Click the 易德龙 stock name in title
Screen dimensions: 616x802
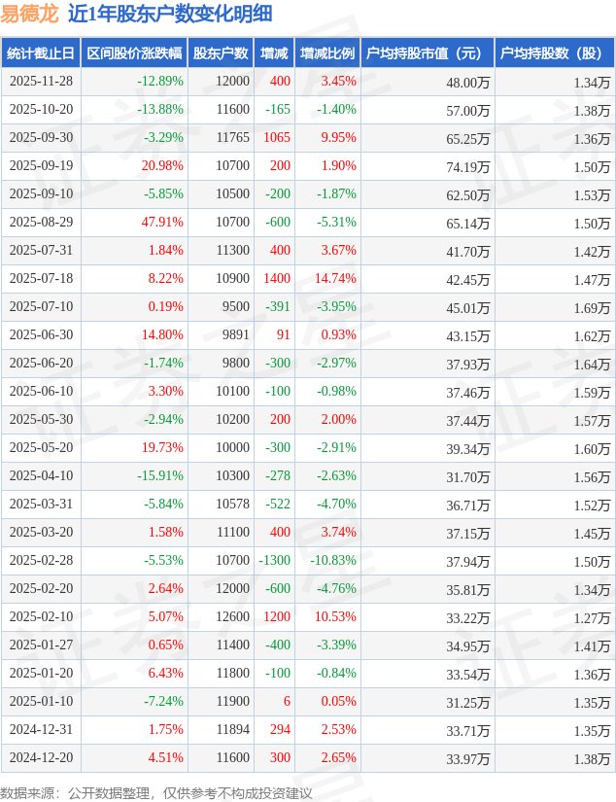pyautogui.click(x=29, y=14)
